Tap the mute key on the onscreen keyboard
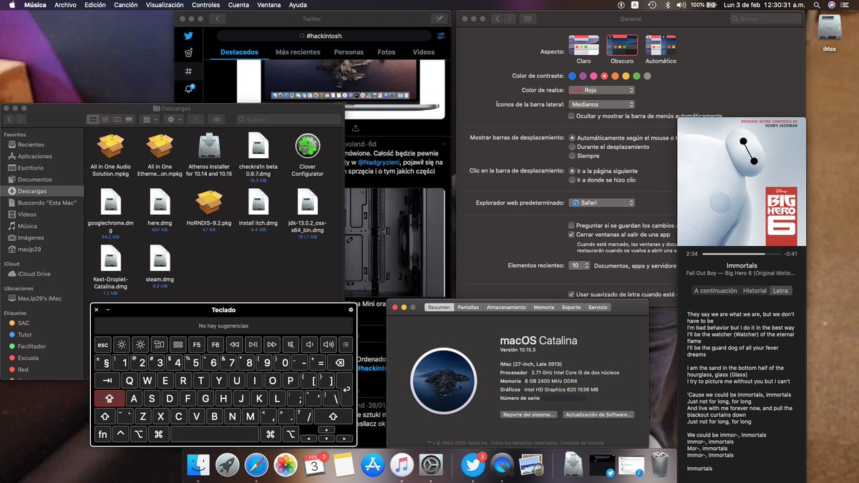The height and width of the screenshot is (483, 859). 290,344
